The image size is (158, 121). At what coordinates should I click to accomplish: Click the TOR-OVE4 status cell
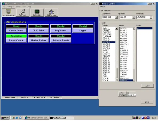(x=131, y=95)
